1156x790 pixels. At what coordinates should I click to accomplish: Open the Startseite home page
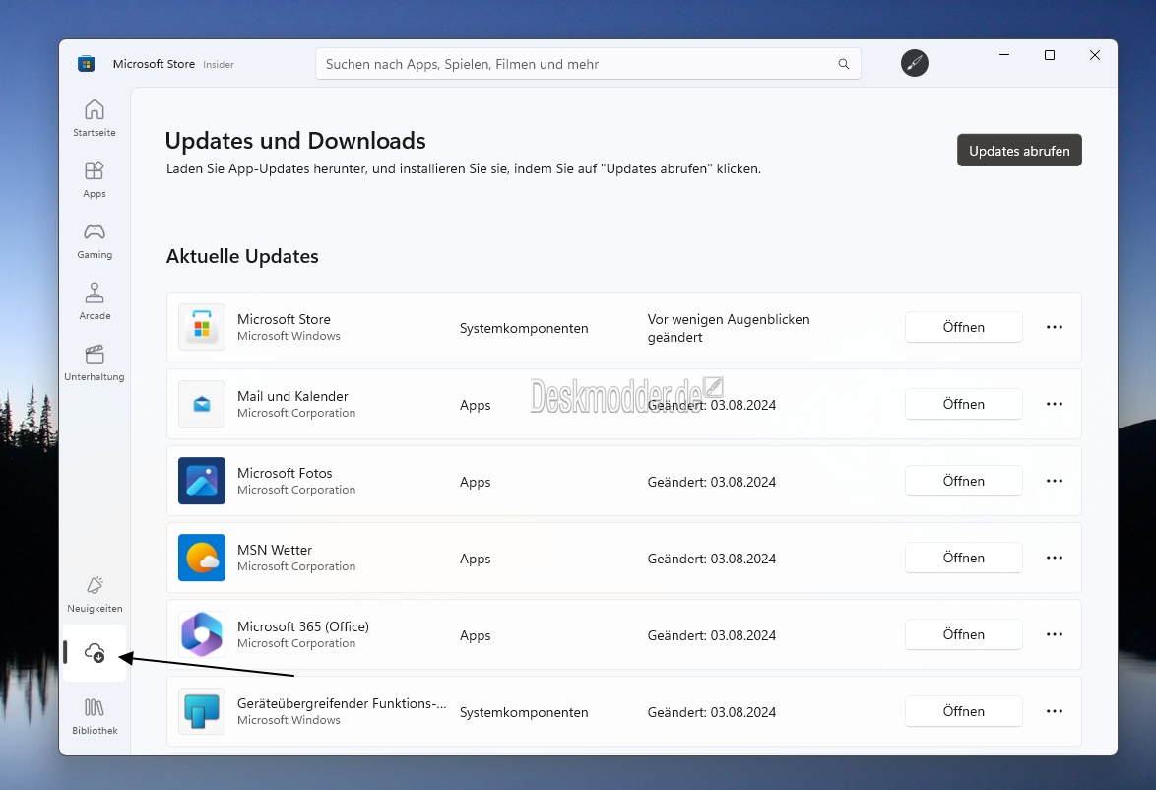[x=95, y=118]
